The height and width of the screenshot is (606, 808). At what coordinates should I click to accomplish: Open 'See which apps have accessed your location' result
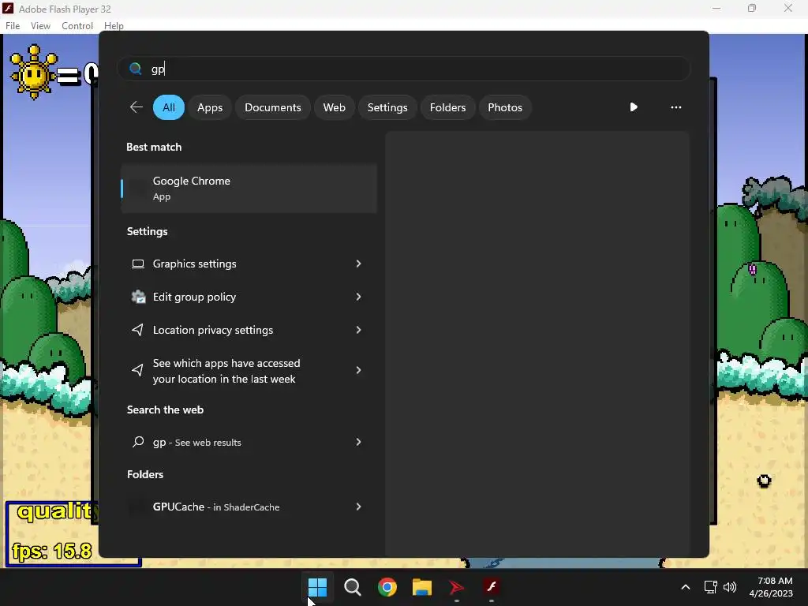click(249, 371)
